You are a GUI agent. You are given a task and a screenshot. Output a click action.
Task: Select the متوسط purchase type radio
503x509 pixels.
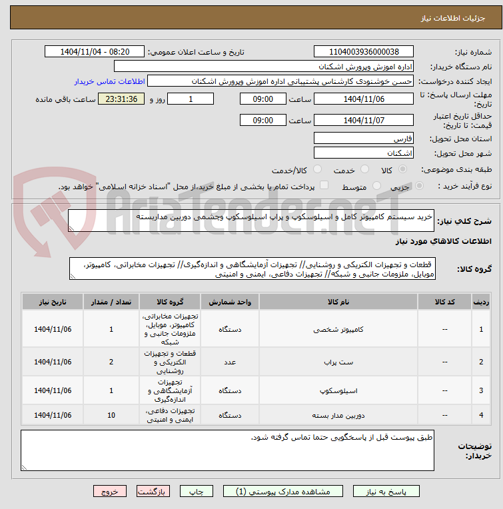[x=376, y=186]
